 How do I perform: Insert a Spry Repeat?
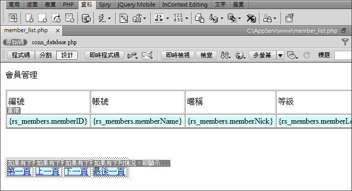pyautogui.click(x=56, y=18)
